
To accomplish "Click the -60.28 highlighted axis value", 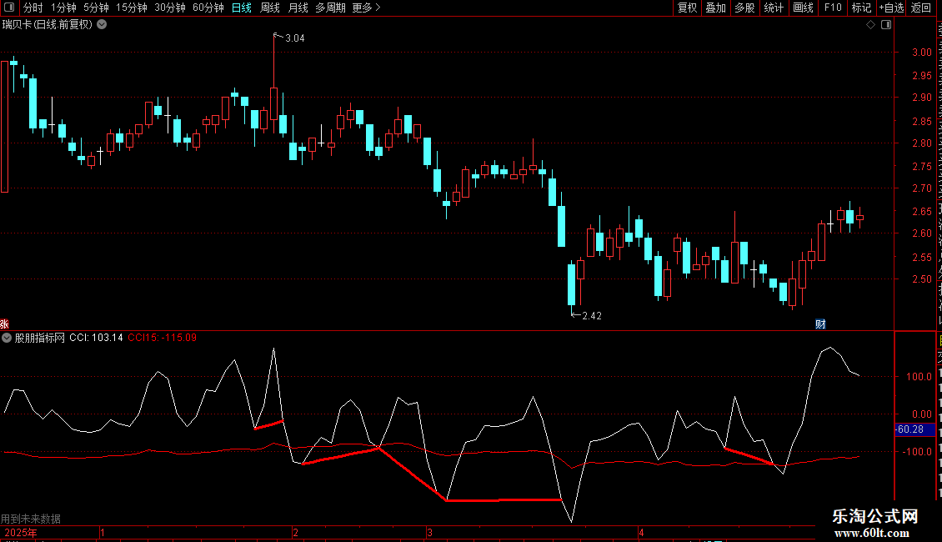I will click(x=914, y=429).
